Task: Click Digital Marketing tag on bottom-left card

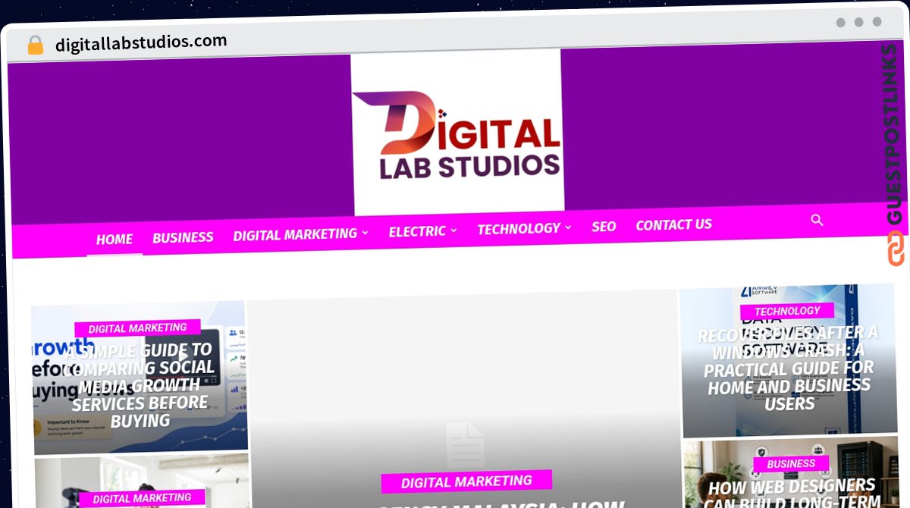Action: [142, 498]
